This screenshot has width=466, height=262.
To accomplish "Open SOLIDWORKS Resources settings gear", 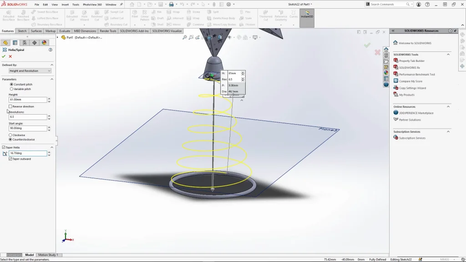I will pyautogui.click(x=450, y=31).
